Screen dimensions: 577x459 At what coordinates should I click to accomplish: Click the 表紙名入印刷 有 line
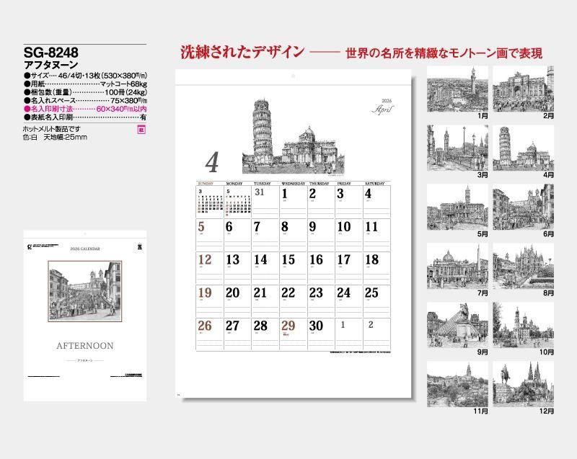85,117
